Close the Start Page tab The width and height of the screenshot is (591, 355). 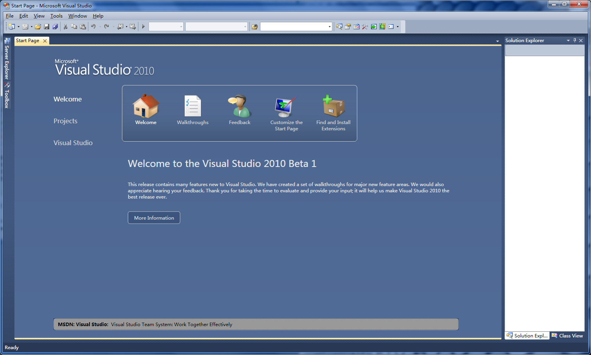pyautogui.click(x=45, y=41)
